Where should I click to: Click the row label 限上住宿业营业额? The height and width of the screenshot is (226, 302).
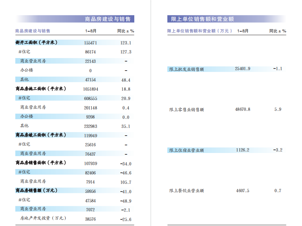pyautogui.click(x=187, y=150)
